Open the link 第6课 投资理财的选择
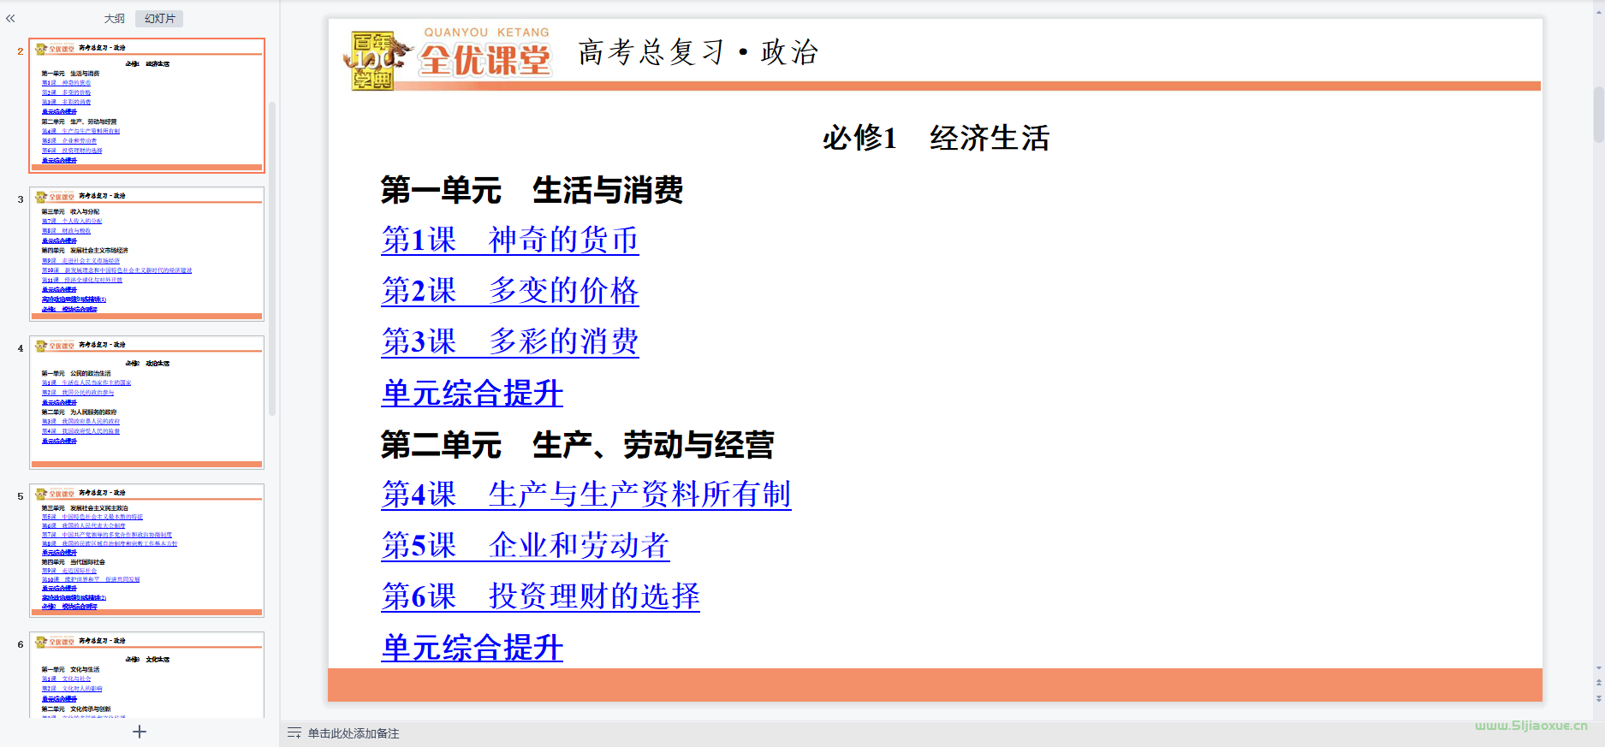Screen dimensions: 1605x747 click(x=541, y=596)
